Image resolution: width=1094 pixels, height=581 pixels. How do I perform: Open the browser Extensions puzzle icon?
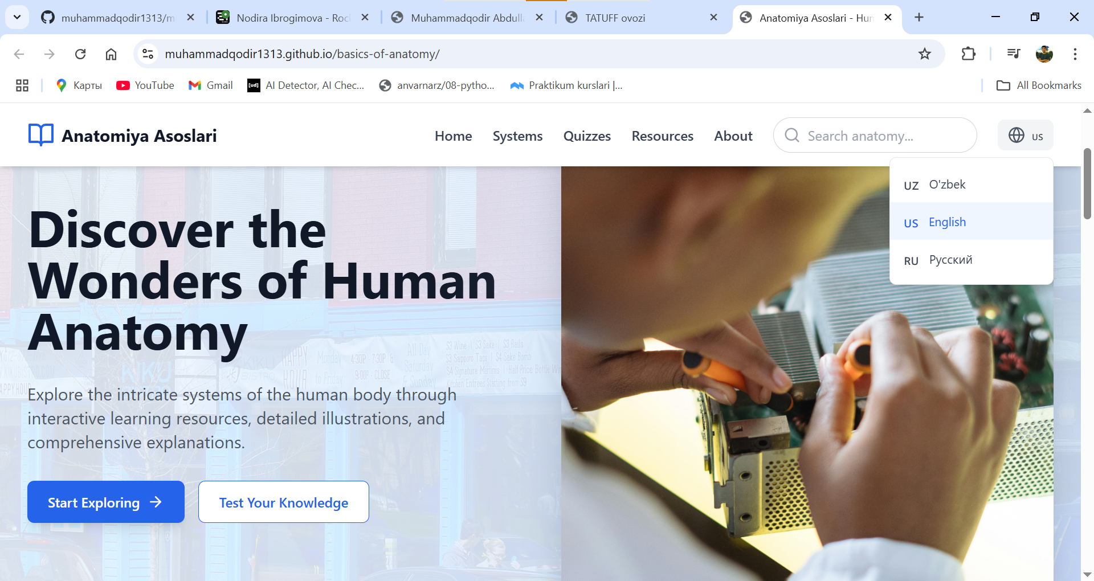pyautogui.click(x=968, y=54)
